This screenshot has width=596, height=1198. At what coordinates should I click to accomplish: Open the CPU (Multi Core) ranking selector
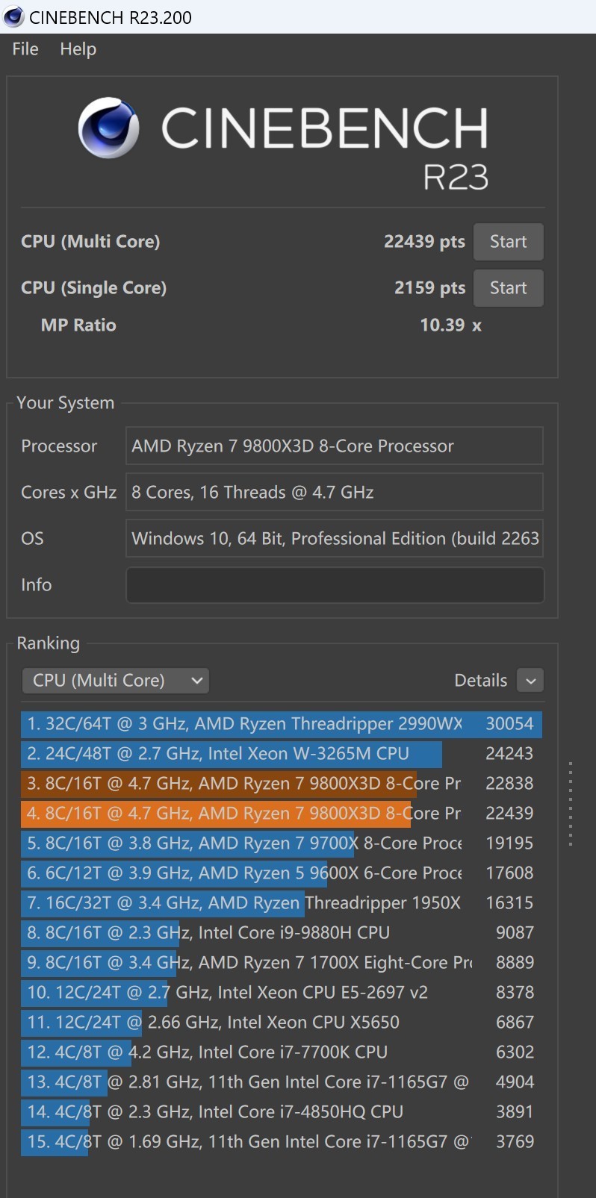click(x=116, y=680)
